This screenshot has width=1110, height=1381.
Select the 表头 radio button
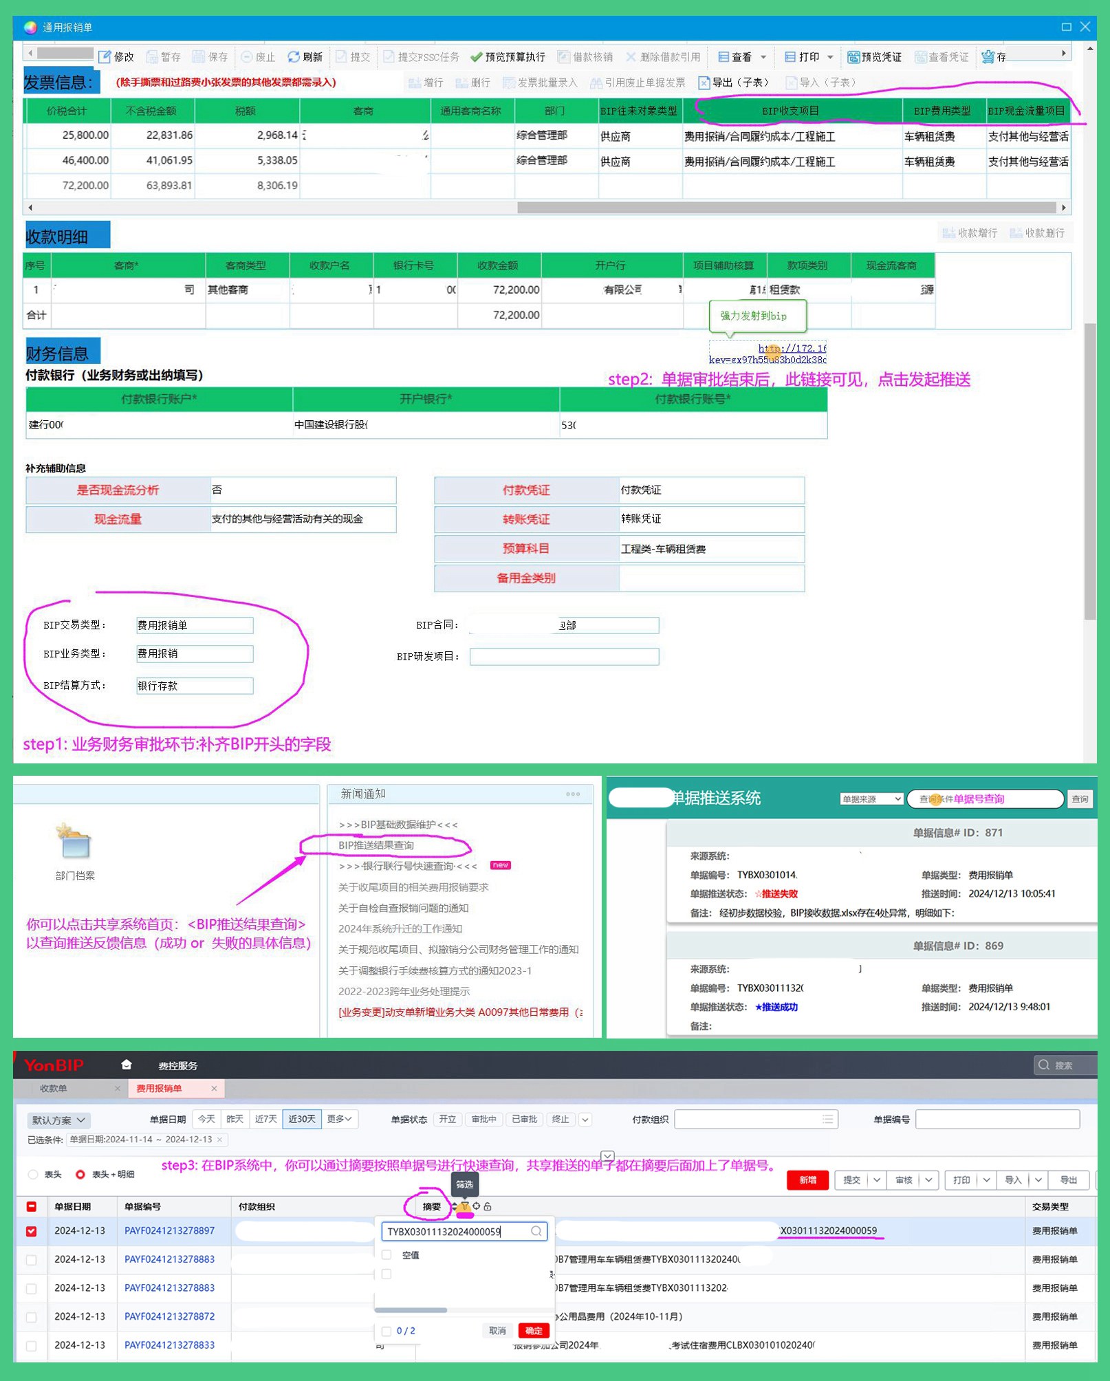coord(33,1174)
